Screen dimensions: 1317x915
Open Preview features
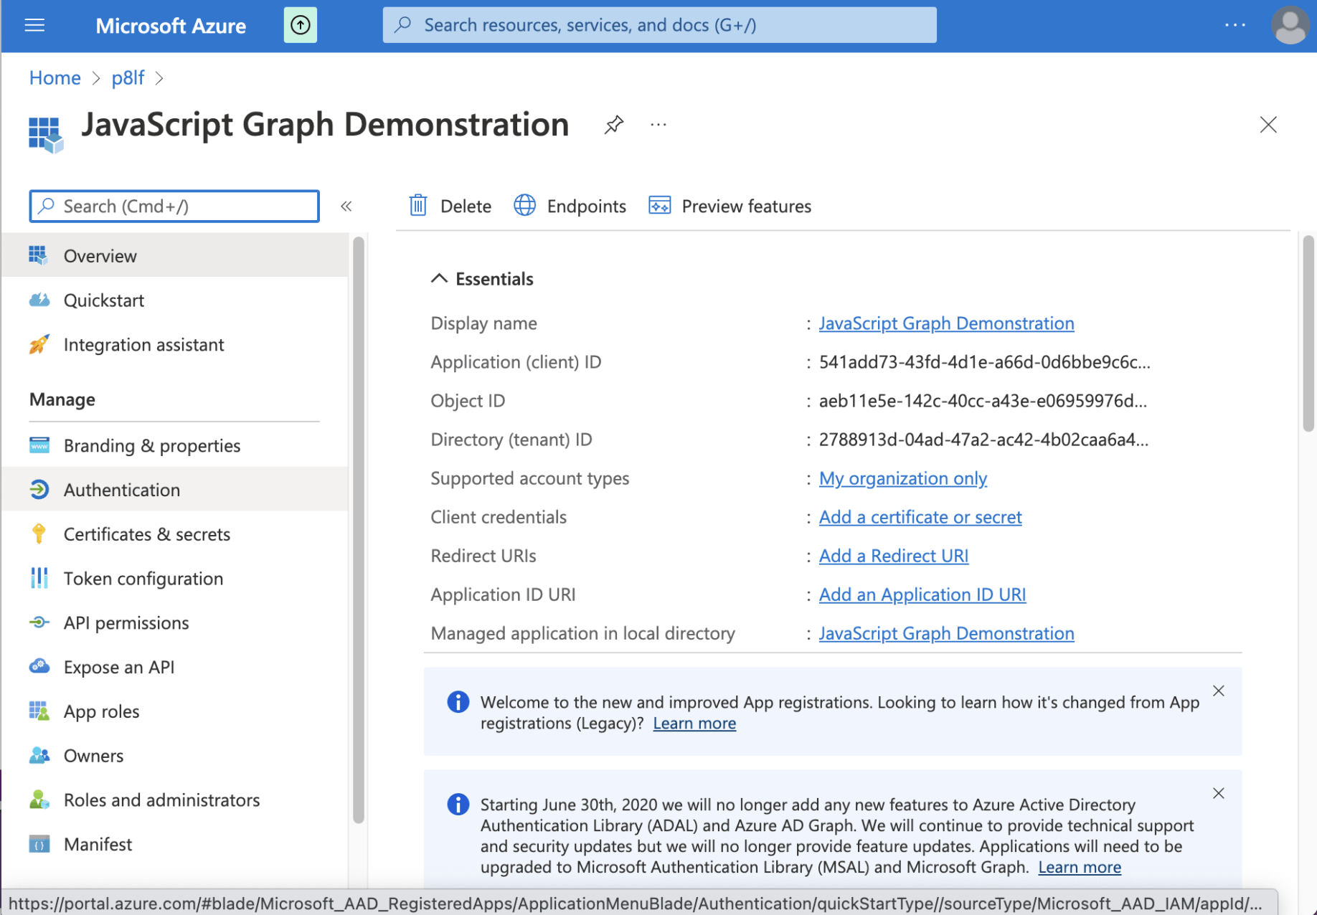click(x=730, y=206)
